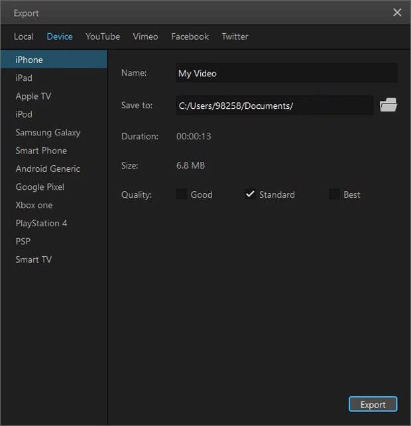Enable the Good quality checkbox
Image resolution: width=411 pixels, height=426 pixels.
[182, 194]
